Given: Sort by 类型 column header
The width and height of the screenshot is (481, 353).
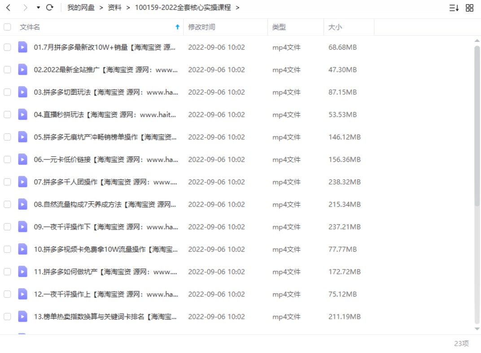Looking at the screenshot, I should [279, 27].
